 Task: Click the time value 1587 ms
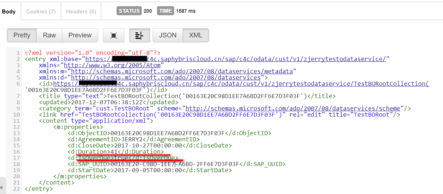pyautogui.click(x=186, y=11)
